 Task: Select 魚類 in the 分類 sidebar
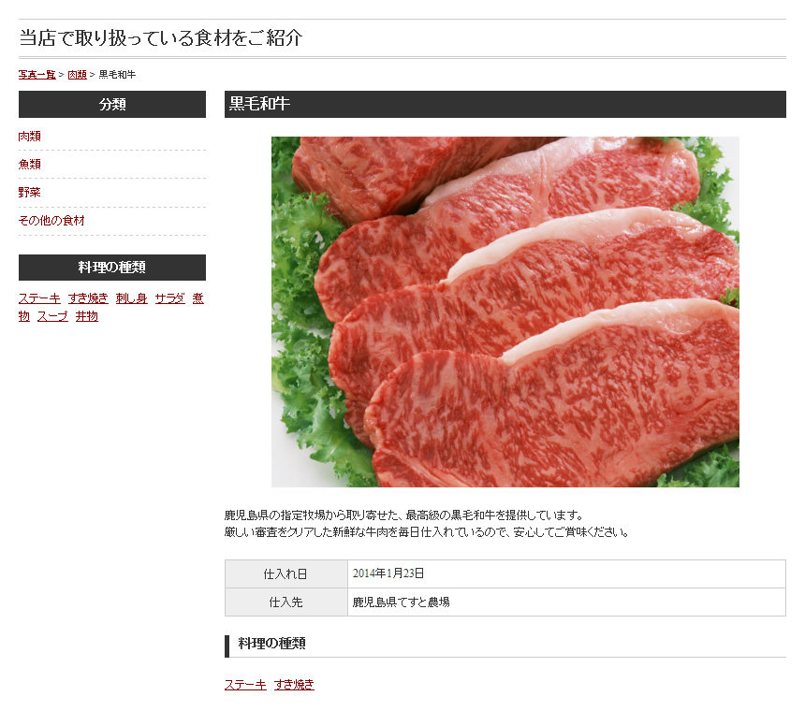click(29, 164)
